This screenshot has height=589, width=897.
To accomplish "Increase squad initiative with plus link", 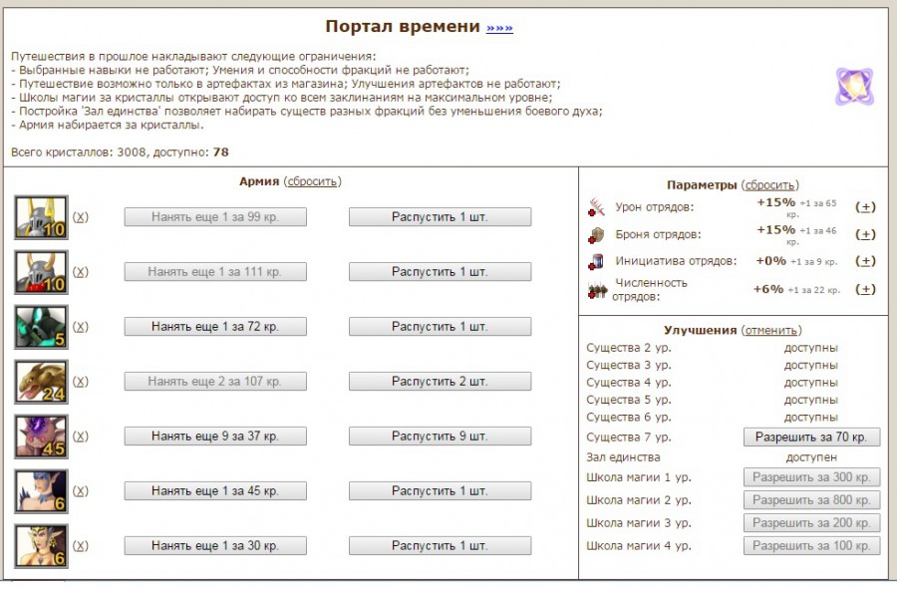I will 866,261.
